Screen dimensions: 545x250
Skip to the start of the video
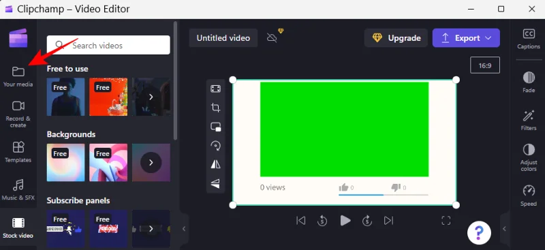point(300,221)
